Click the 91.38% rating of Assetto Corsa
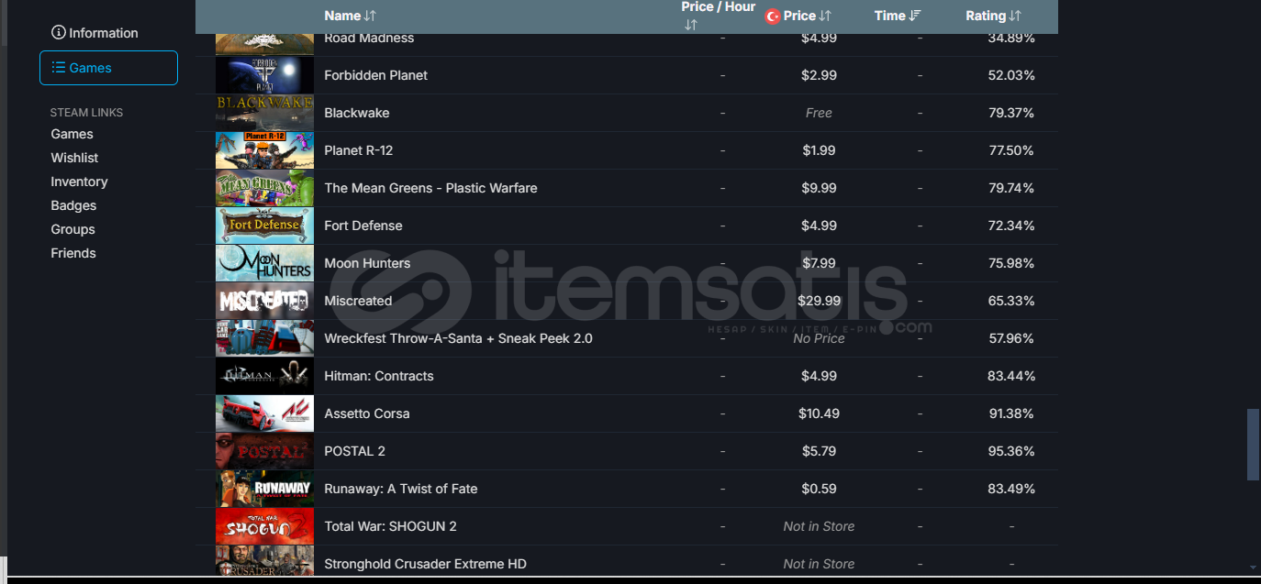The height and width of the screenshot is (584, 1261). pos(1011,413)
